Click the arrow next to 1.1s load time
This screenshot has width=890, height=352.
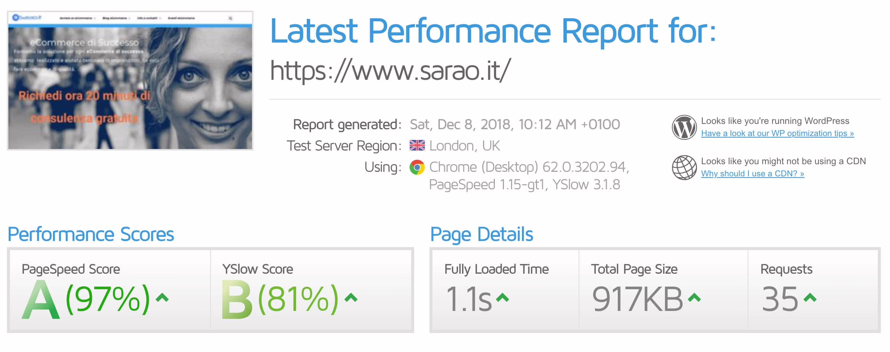click(502, 298)
